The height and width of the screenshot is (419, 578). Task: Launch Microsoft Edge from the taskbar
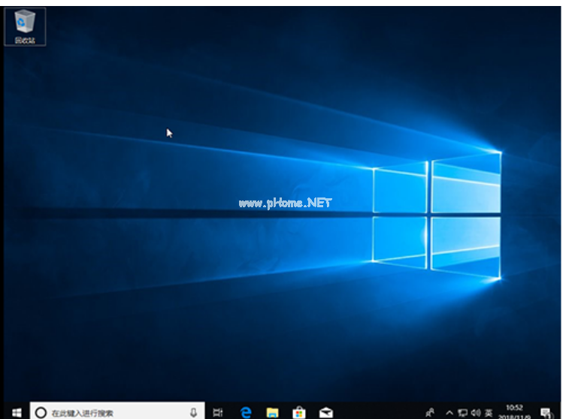(x=245, y=412)
